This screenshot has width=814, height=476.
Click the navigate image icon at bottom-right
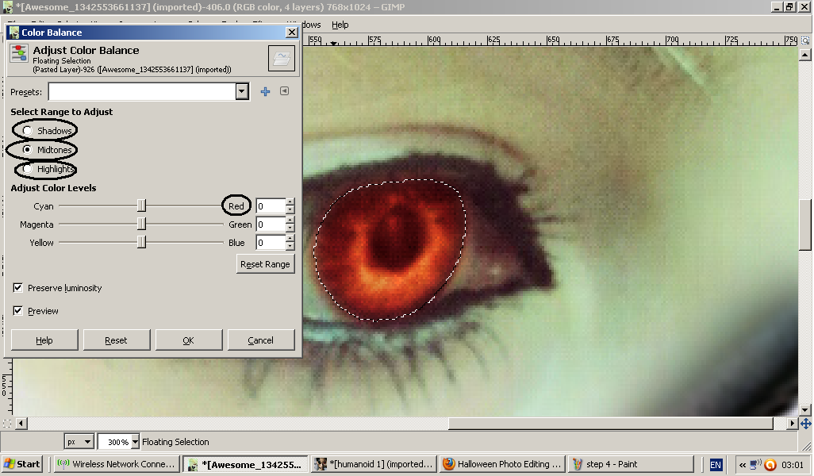805,424
